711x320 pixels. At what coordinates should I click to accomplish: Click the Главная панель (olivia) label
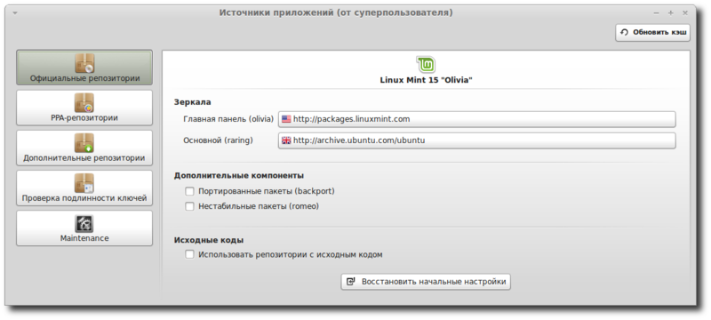click(228, 119)
